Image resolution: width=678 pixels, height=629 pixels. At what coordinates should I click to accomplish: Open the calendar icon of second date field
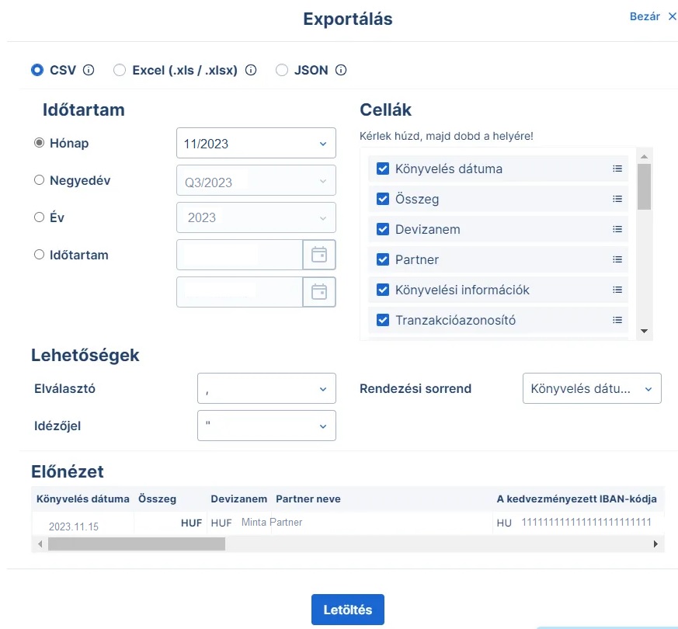319,292
